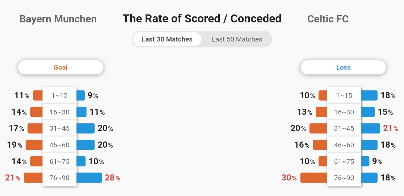
Task: Click Celtic's 61~75 minute interval label
Action: tap(344, 161)
